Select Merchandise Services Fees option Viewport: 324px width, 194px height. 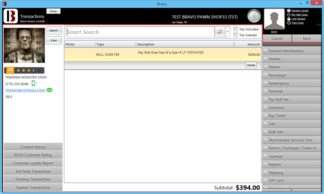click(292, 140)
